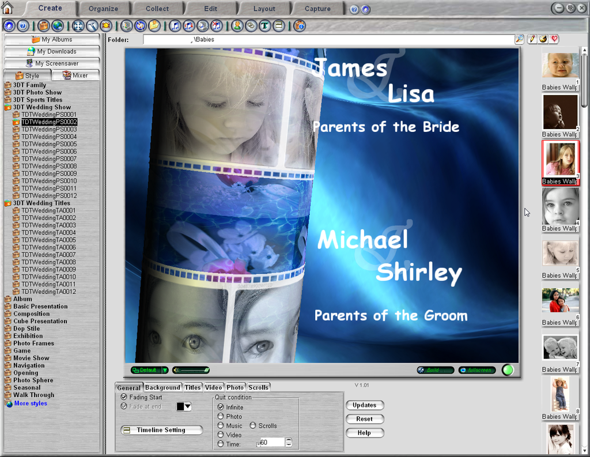Switch to the Organize tab
590x457 pixels.
click(x=103, y=9)
